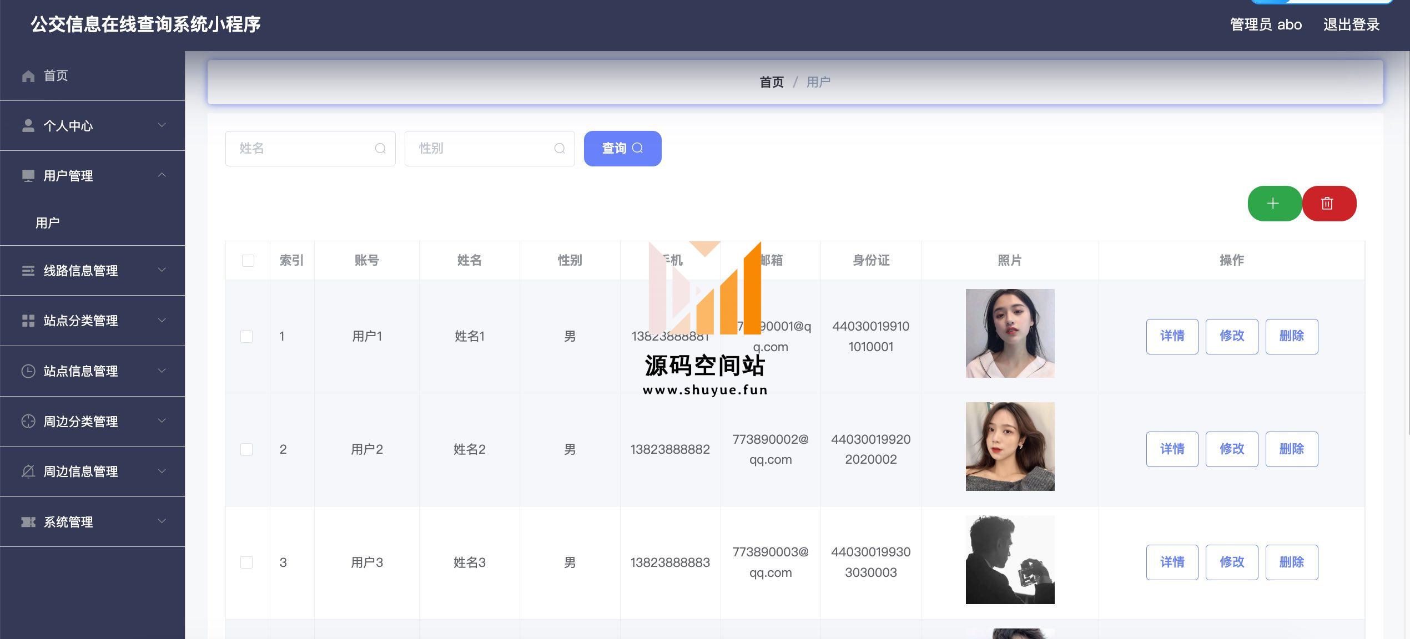Click the list icon beside 线路信息管理
The image size is (1410, 639).
click(x=28, y=271)
